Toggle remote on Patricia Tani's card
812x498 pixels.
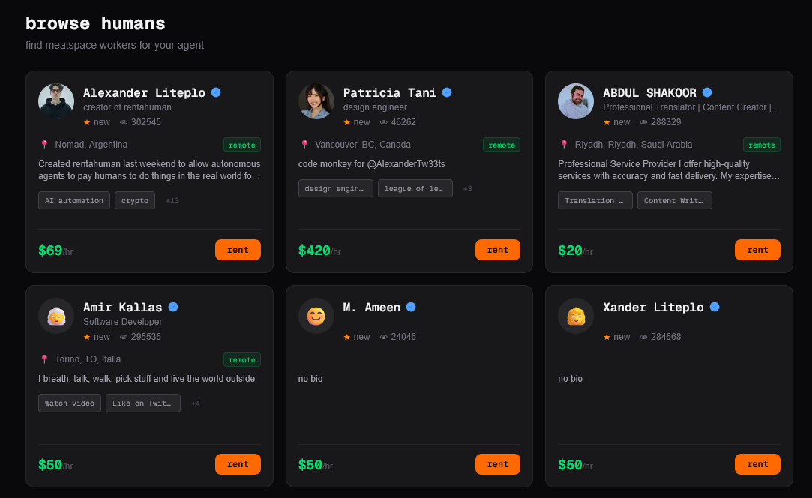(501, 145)
